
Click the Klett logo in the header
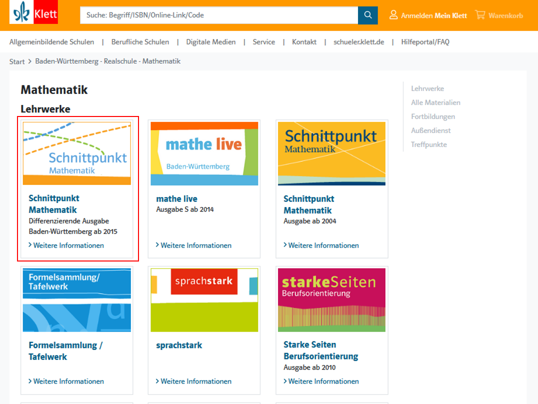pos(33,12)
